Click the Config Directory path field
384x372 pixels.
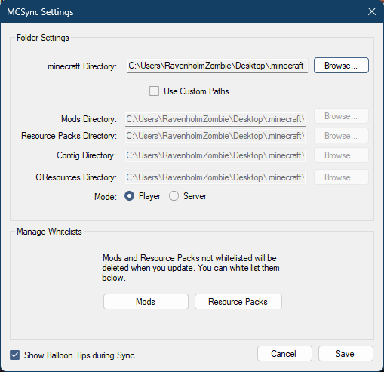point(215,155)
